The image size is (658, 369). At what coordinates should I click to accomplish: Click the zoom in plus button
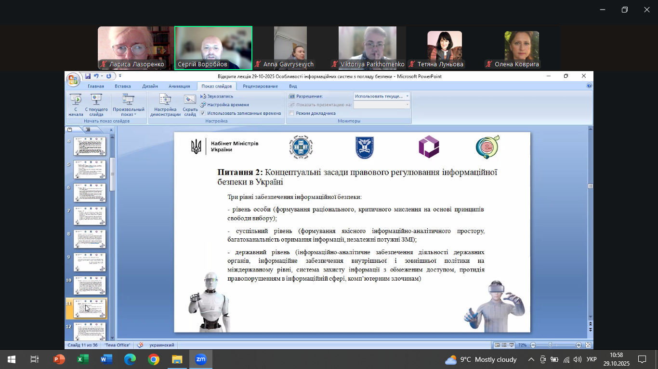[579, 345]
